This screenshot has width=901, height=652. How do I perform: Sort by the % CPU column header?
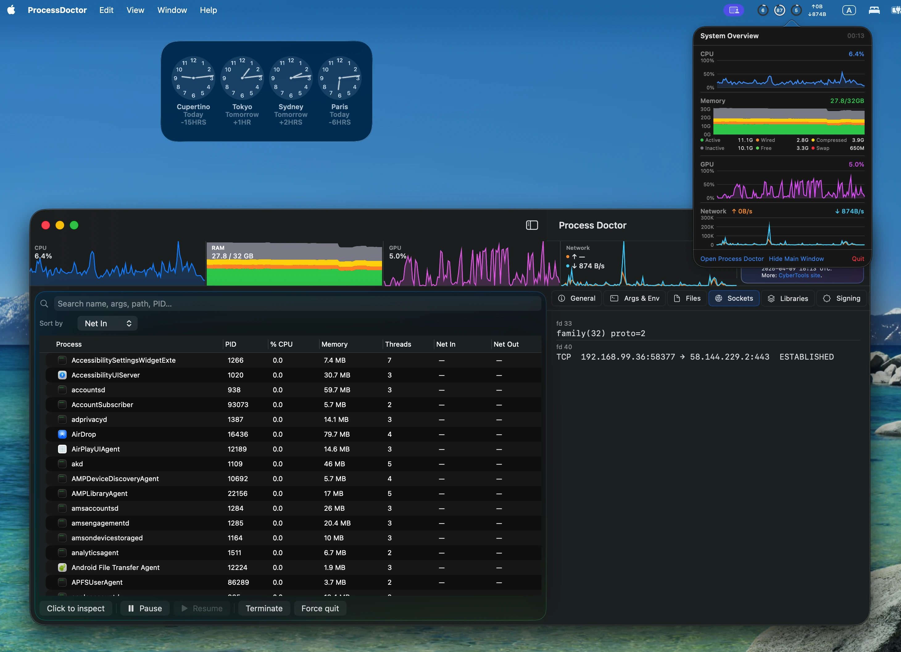coord(281,344)
